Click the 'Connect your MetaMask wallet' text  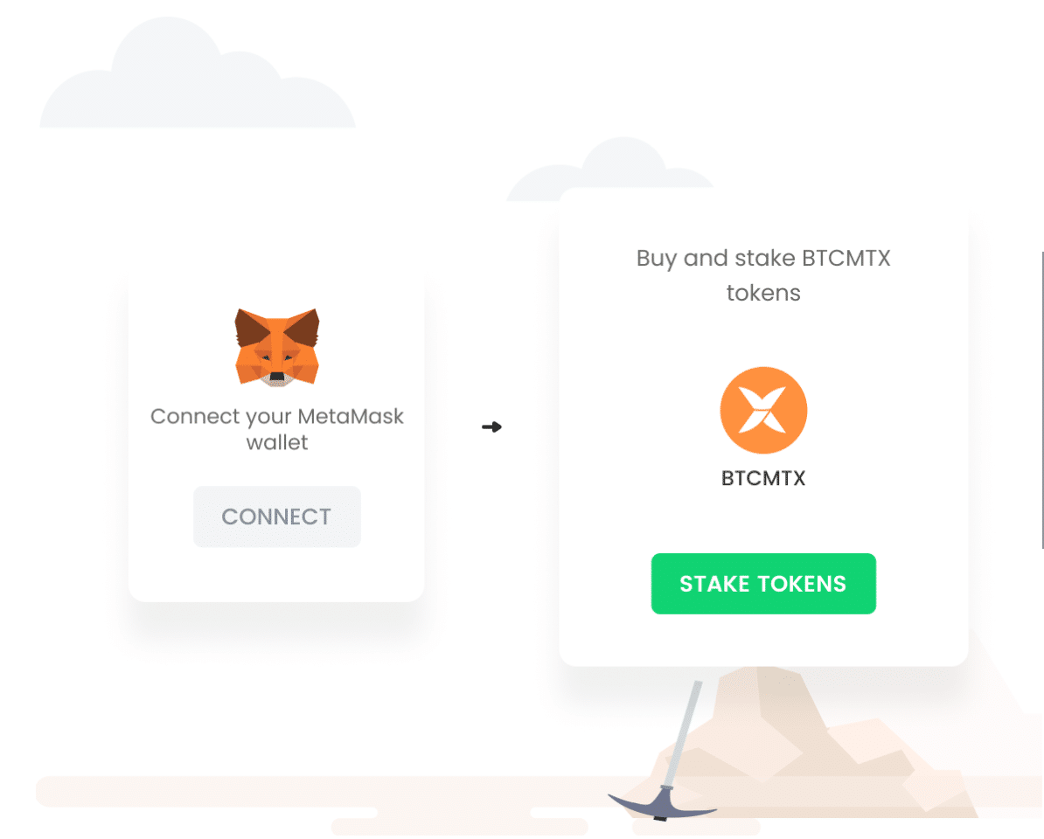pos(277,429)
